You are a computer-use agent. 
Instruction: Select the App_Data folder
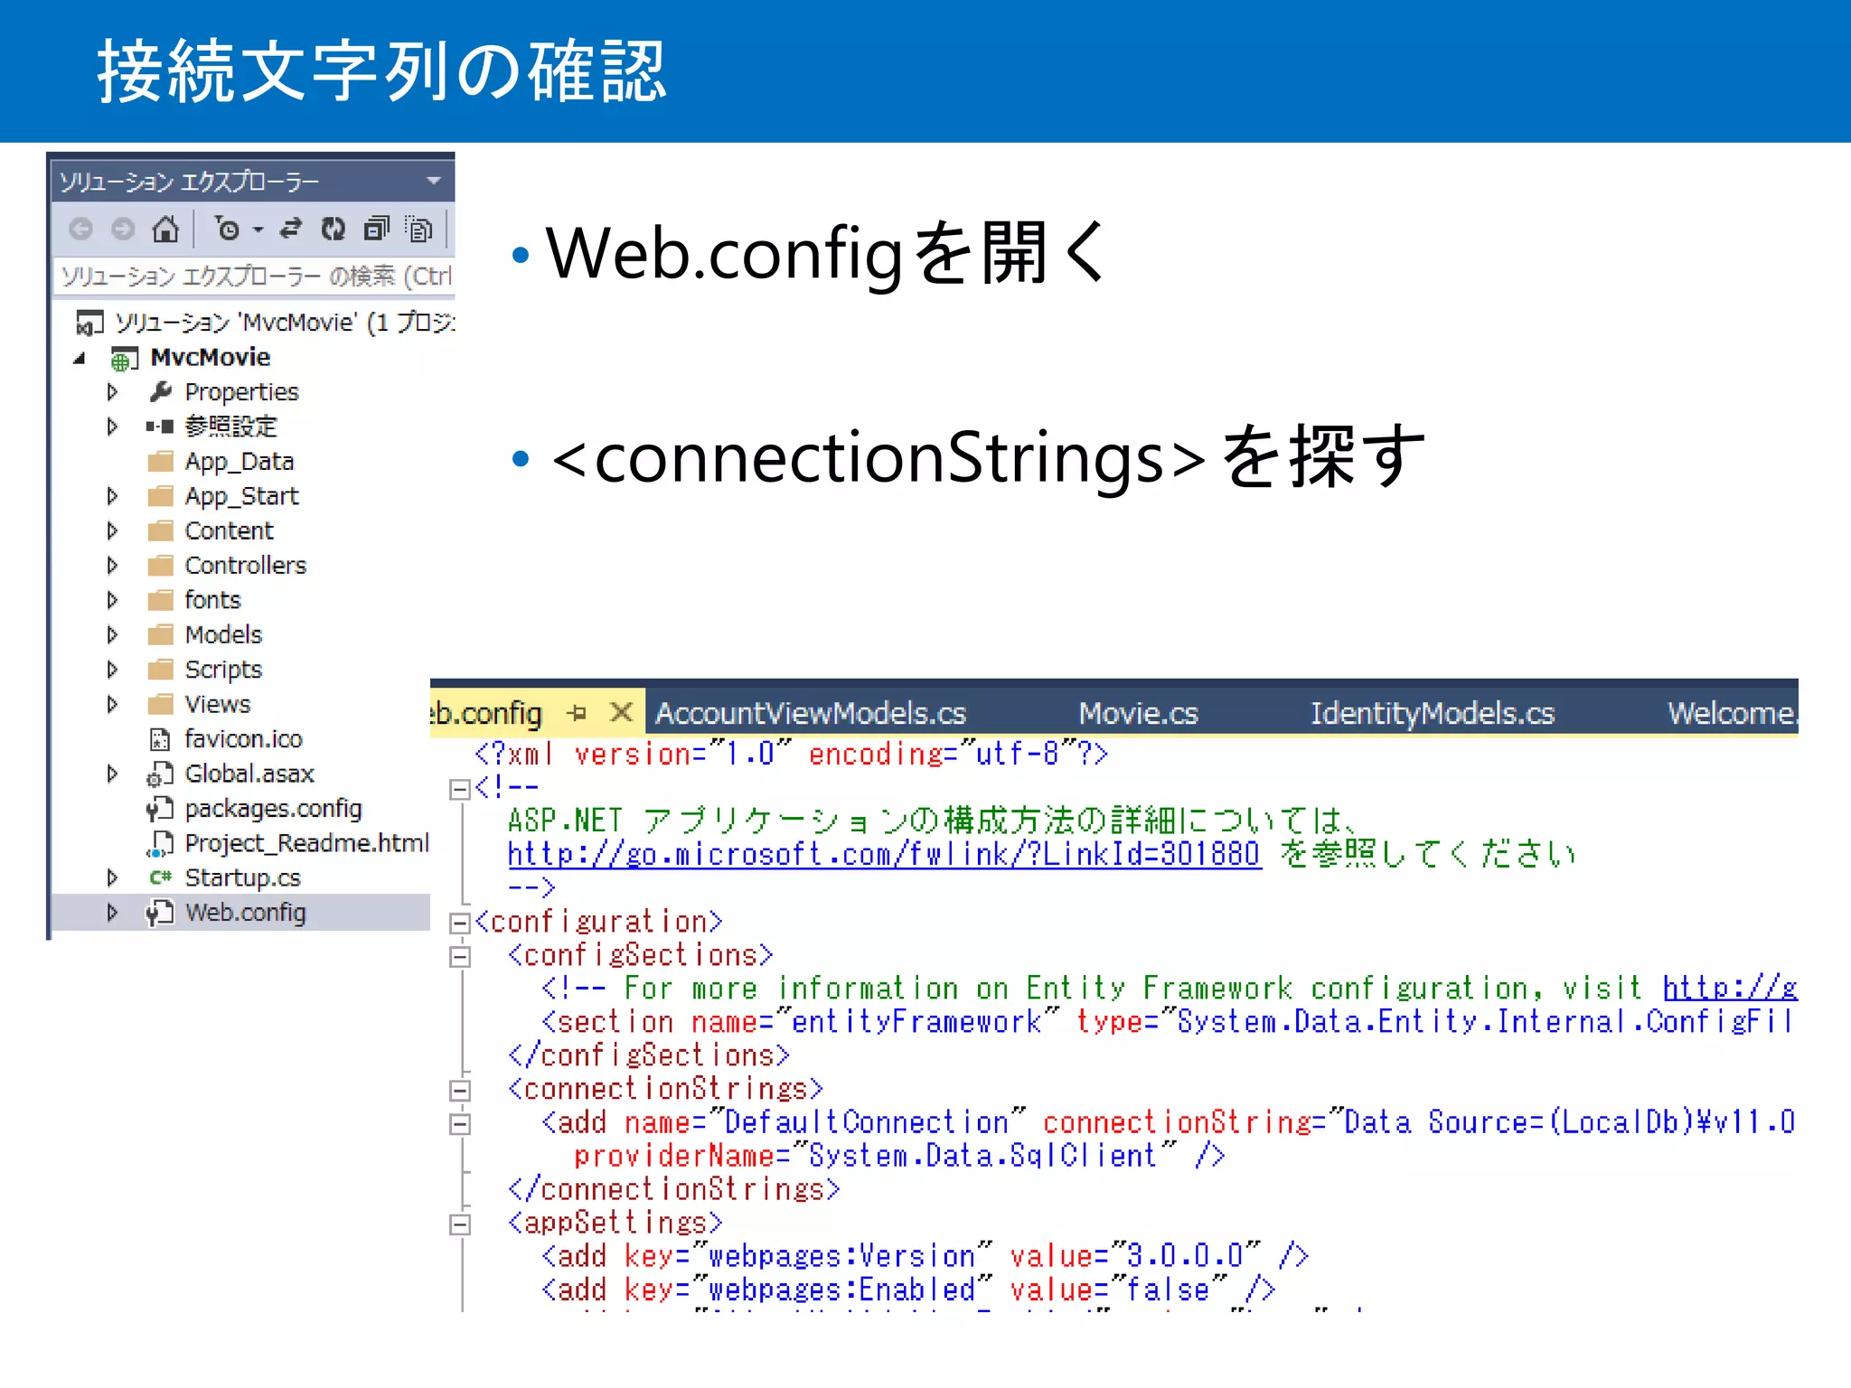click(240, 462)
